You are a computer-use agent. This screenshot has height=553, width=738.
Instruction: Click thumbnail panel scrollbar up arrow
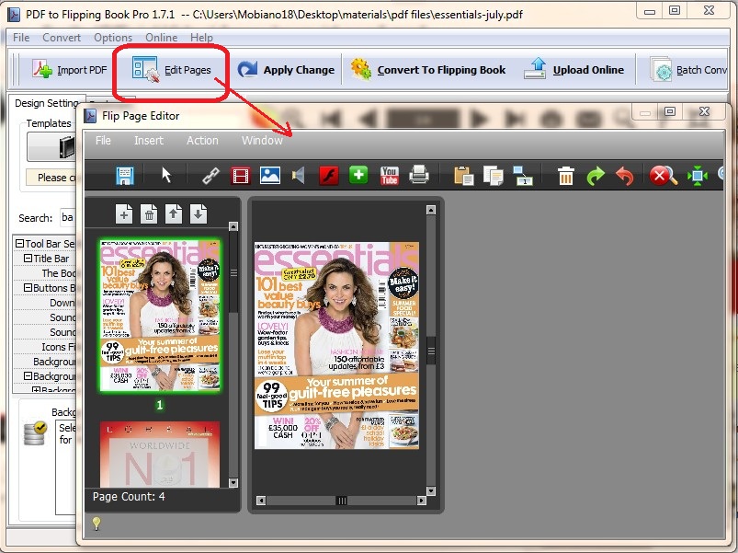pyautogui.click(x=233, y=226)
